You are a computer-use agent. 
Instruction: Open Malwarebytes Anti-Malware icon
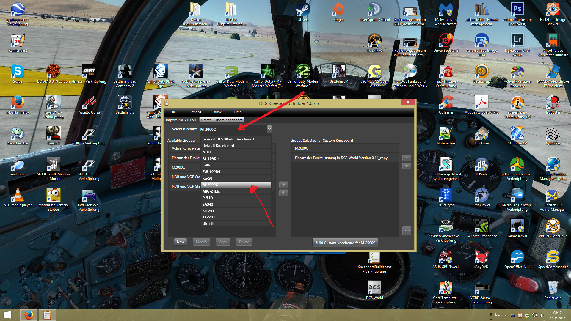coord(446,14)
